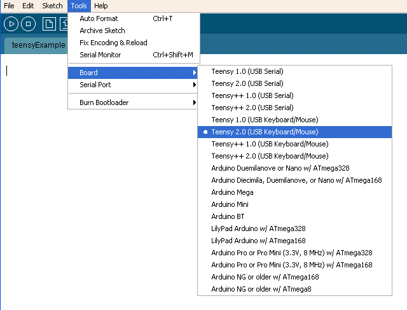Viewport: 407px width, 310px height.
Task: Click the New sketch page icon
Action: click(x=49, y=24)
